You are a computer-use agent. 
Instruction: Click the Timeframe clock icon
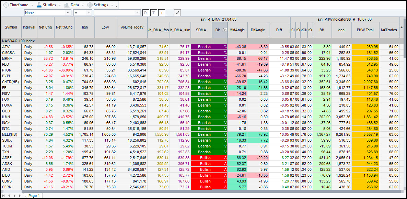coord(6,5)
